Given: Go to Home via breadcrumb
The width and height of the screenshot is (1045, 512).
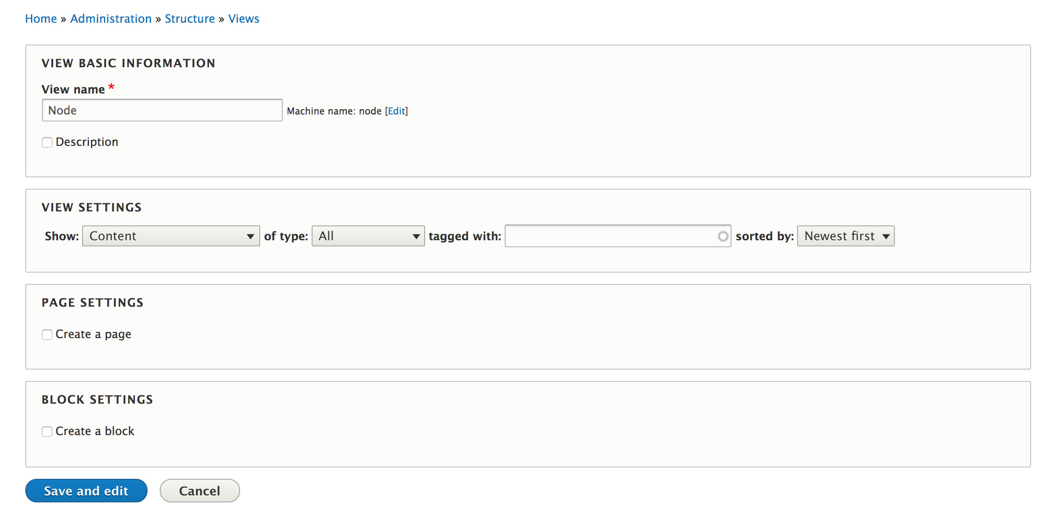Looking at the screenshot, I should click(x=41, y=18).
